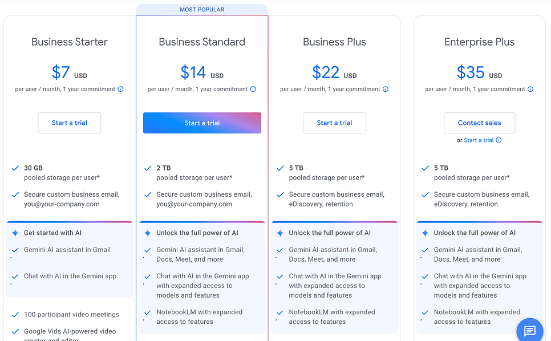Click the Business Plus 5 TB storage text

point(295,168)
